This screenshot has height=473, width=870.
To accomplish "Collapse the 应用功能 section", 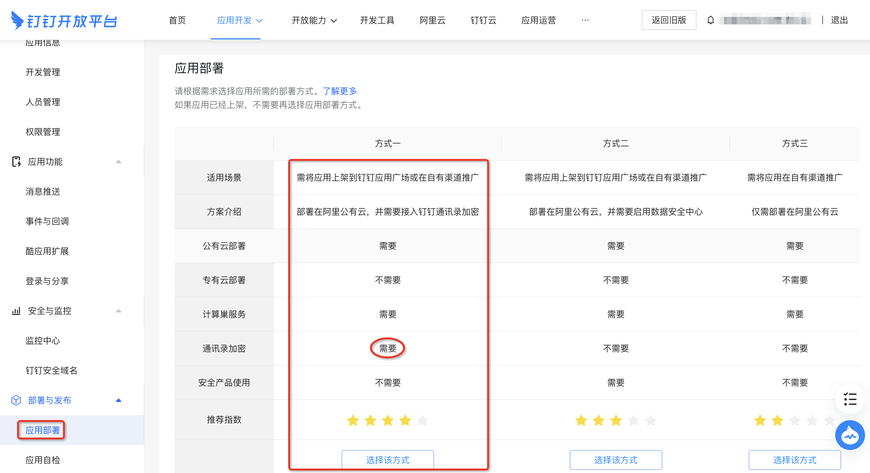I will click(119, 162).
